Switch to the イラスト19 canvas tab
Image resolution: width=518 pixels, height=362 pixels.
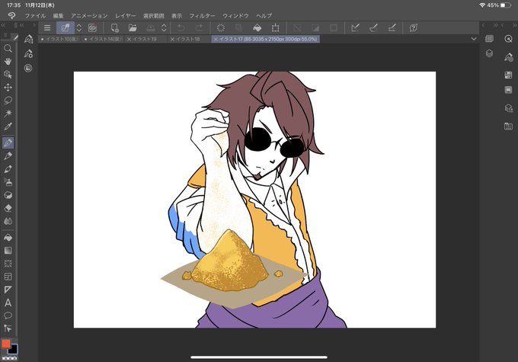145,39
